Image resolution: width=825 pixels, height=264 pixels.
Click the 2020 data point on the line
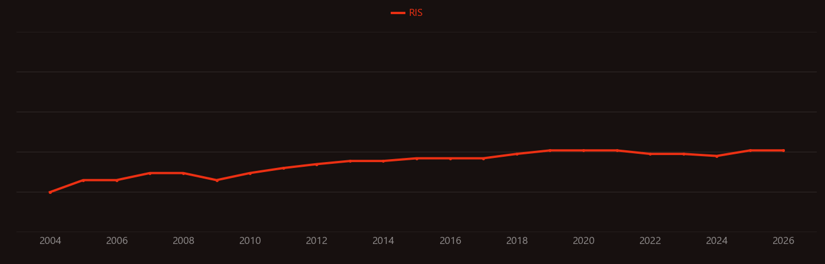pyautogui.click(x=583, y=151)
